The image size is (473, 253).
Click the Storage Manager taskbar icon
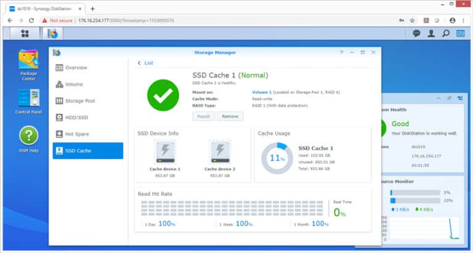pyautogui.click(x=53, y=33)
